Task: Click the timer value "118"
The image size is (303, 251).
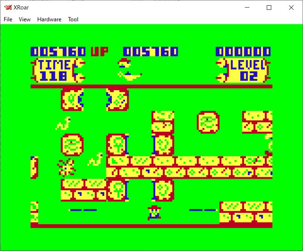Action: (53, 76)
